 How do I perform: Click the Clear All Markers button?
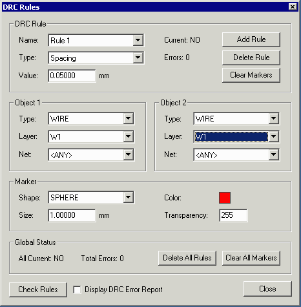(x=251, y=258)
